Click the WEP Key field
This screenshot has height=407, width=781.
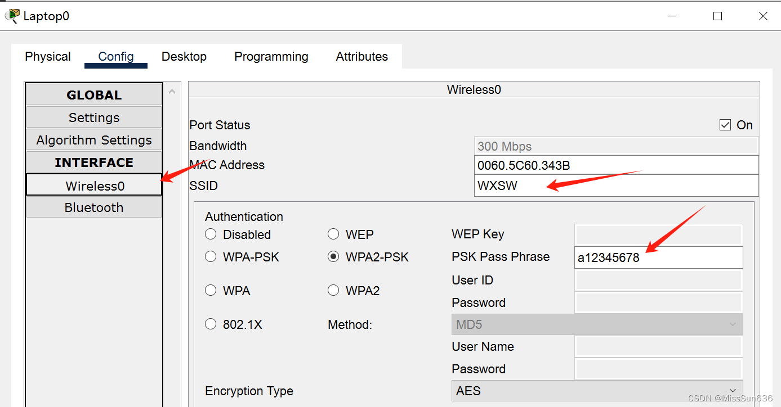tap(659, 234)
